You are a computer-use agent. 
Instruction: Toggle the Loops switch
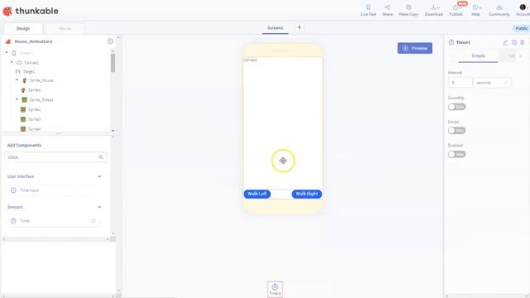pos(456,131)
